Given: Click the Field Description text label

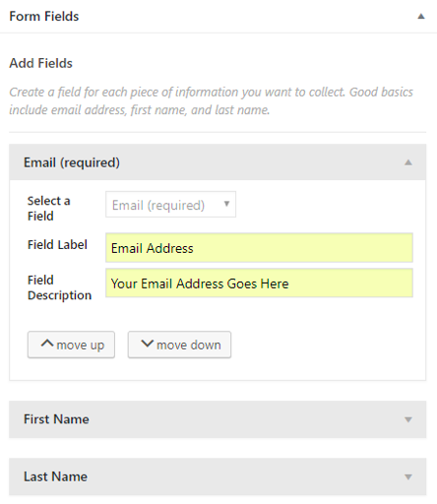Looking at the screenshot, I should tap(59, 287).
